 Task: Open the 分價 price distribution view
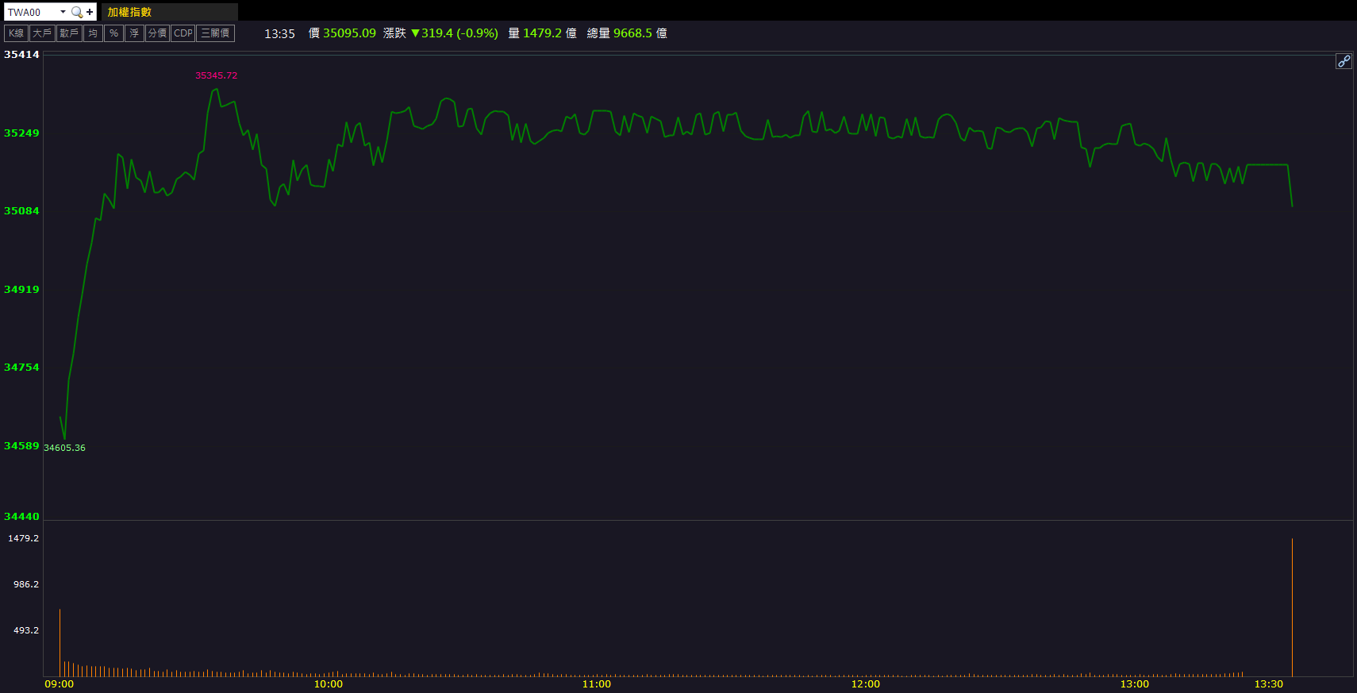(x=157, y=33)
